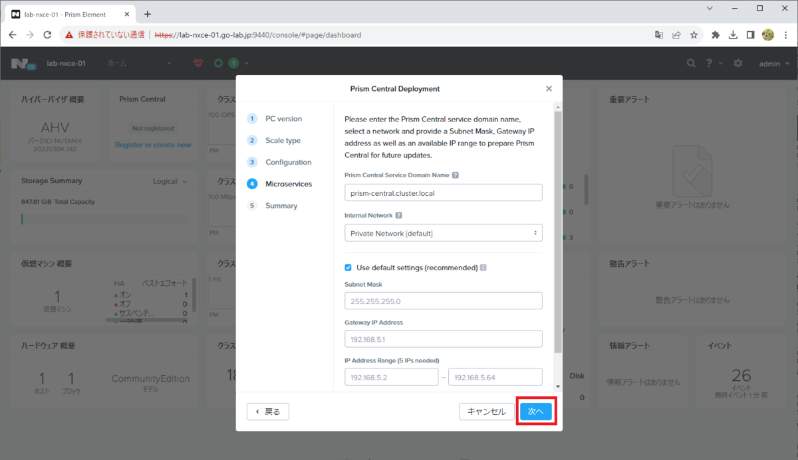Click the IP range start field 192.168.5.2
The image size is (798, 460).
click(x=391, y=377)
